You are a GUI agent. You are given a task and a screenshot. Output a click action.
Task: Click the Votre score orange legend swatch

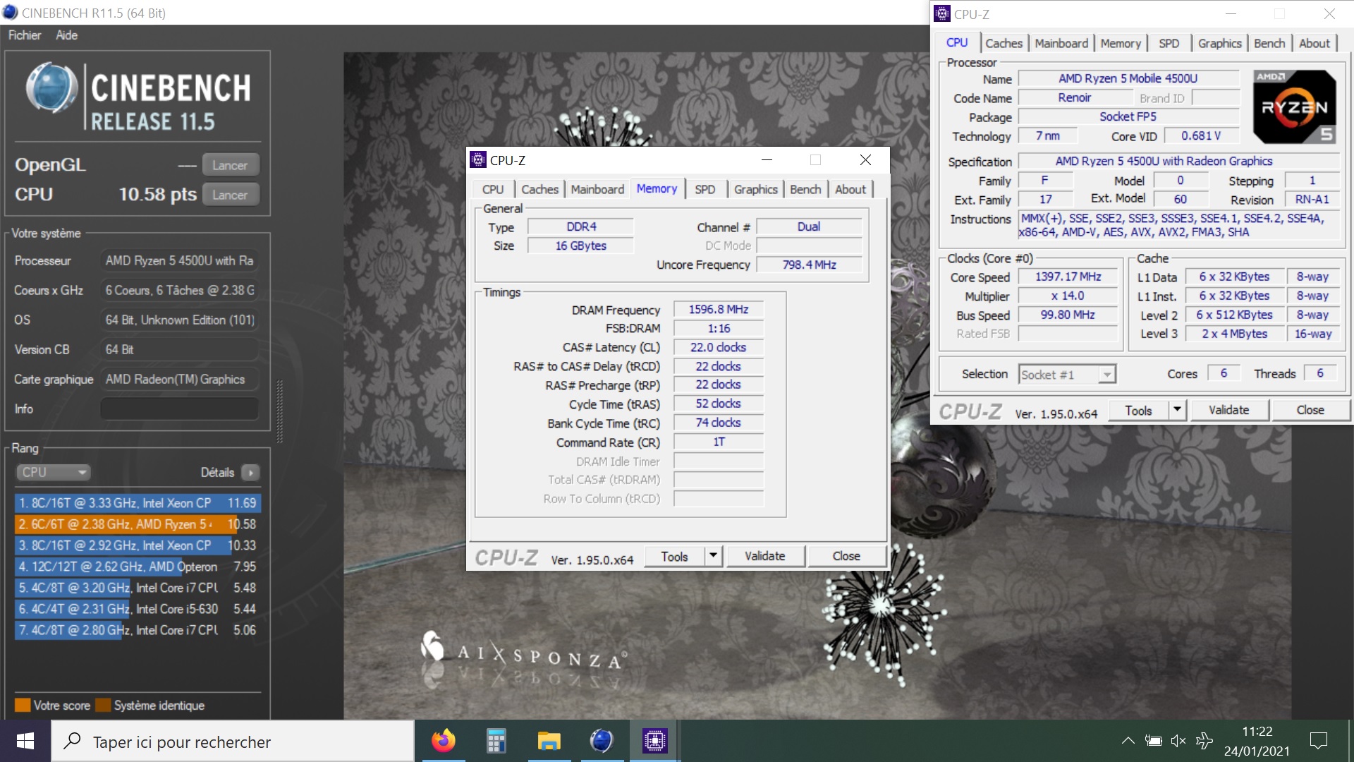23,705
